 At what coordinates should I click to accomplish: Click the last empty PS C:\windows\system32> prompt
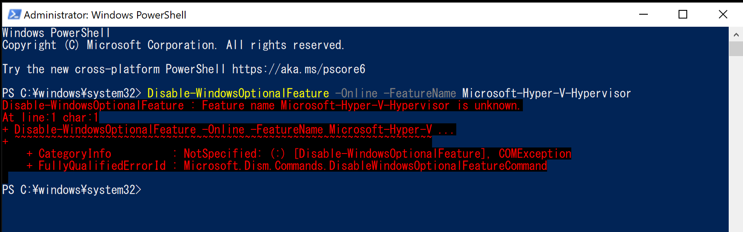coord(72,190)
